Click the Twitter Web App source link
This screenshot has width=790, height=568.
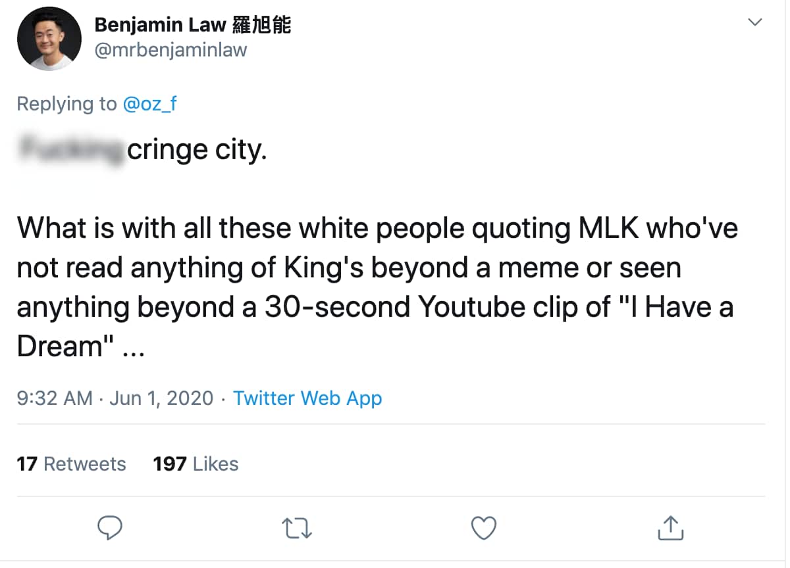pyautogui.click(x=307, y=398)
